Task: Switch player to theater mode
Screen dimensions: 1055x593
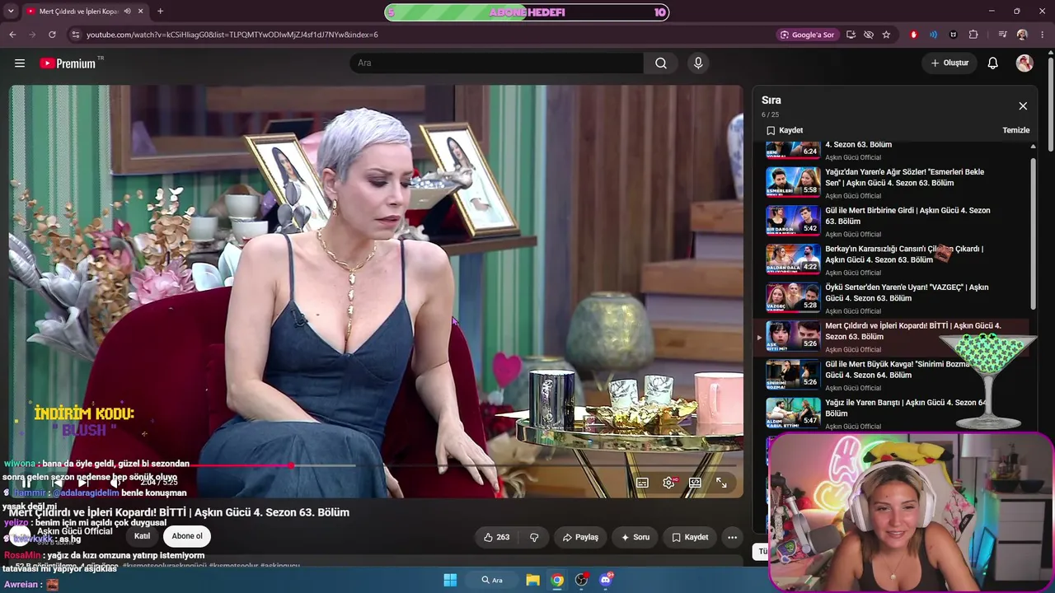Action: click(695, 483)
